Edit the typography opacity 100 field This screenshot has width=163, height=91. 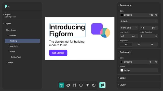click(x=151, y=15)
